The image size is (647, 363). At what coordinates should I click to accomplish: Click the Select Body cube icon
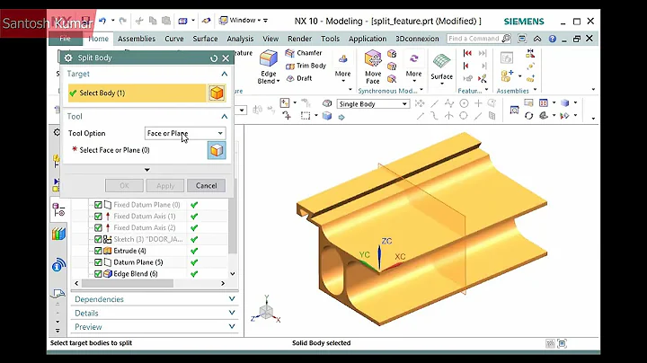click(217, 93)
